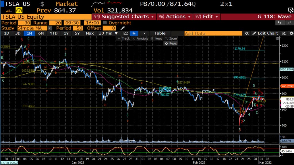294x165 pixels.
Task: Click the small orange bars icon
Action: [9, 11]
